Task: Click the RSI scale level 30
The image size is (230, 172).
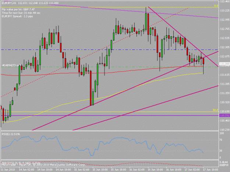Action: (221, 151)
